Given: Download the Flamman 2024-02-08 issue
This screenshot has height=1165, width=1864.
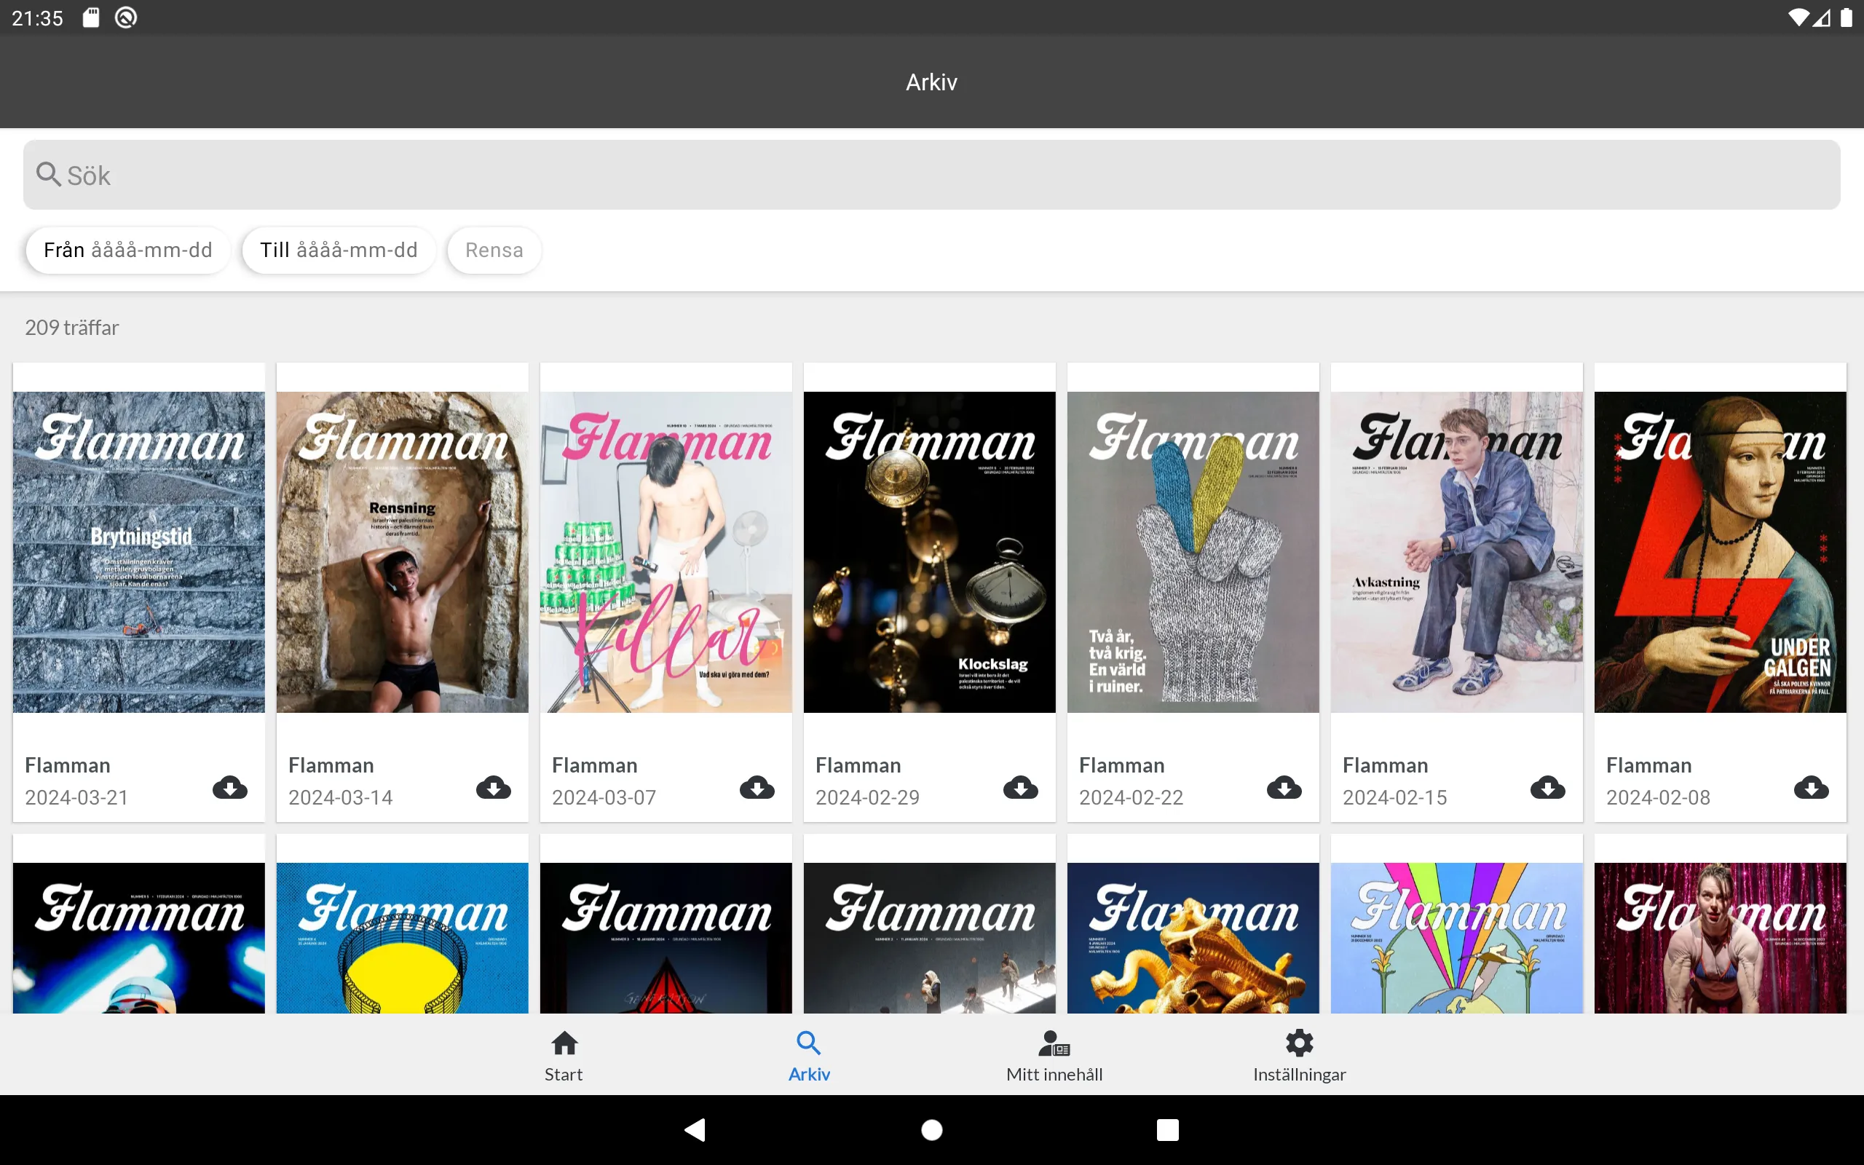Looking at the screenshot, I should (x=1811, y=787).
